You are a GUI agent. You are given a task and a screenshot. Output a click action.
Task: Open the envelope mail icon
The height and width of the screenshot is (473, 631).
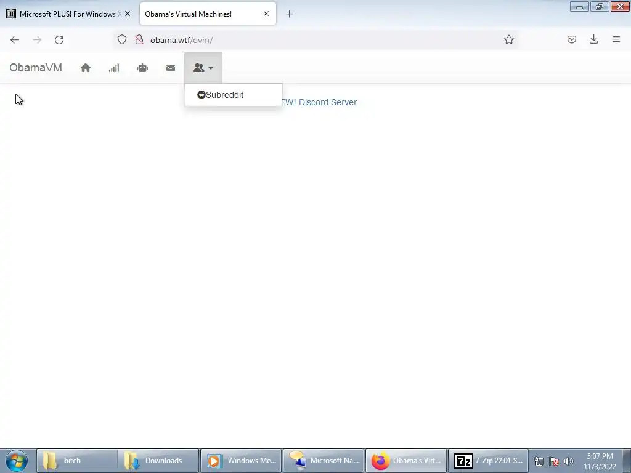[171, 68]
